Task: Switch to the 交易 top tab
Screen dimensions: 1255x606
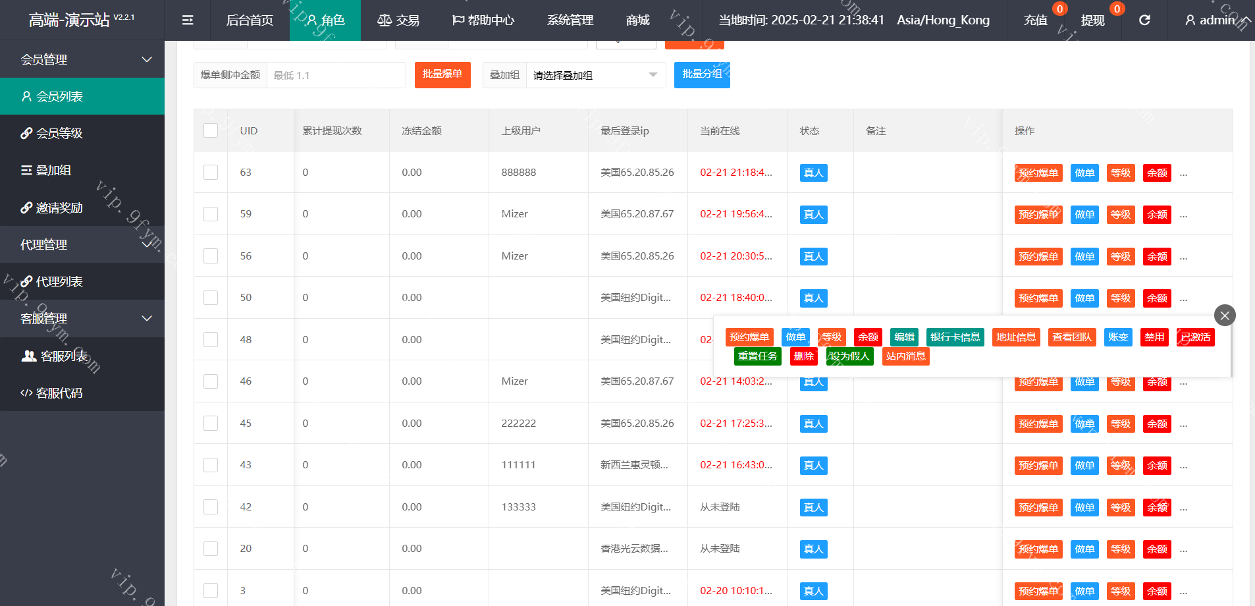Action: coord(398,20)
